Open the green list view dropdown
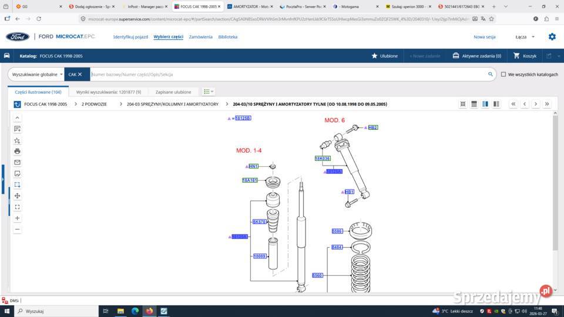The image size is (564, 317). tap(209, 92)
